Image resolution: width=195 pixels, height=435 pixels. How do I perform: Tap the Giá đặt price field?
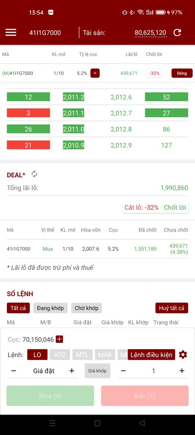(44, 370)
